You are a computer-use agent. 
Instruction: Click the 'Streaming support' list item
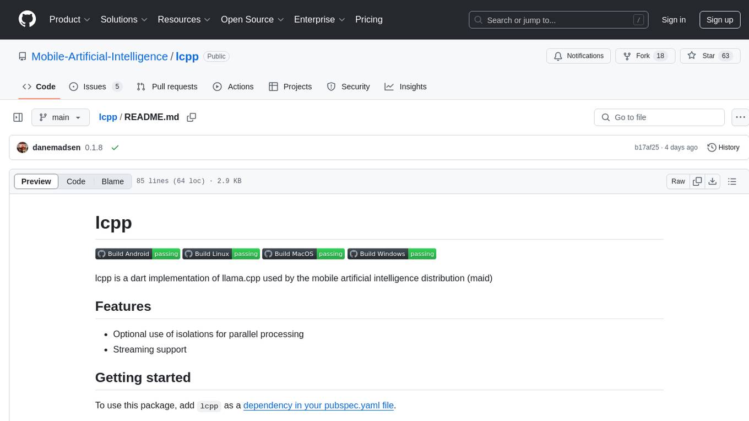(150, 349)
